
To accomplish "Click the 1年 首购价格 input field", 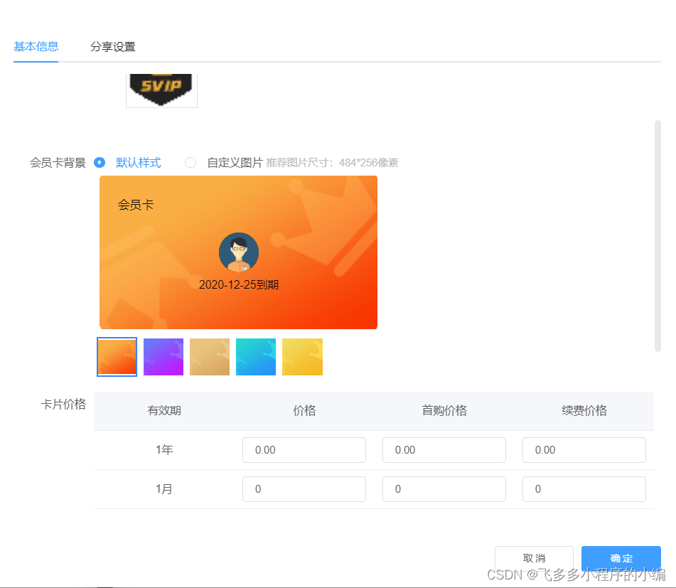I will (x=444, y=450).
